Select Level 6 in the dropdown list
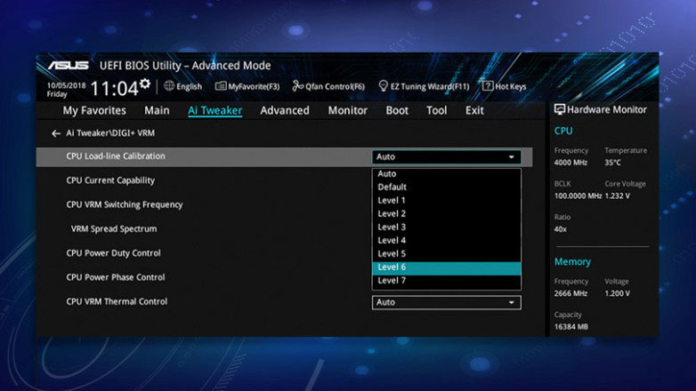The height and width of the screenshot is (391, 696). click(445, 267)
